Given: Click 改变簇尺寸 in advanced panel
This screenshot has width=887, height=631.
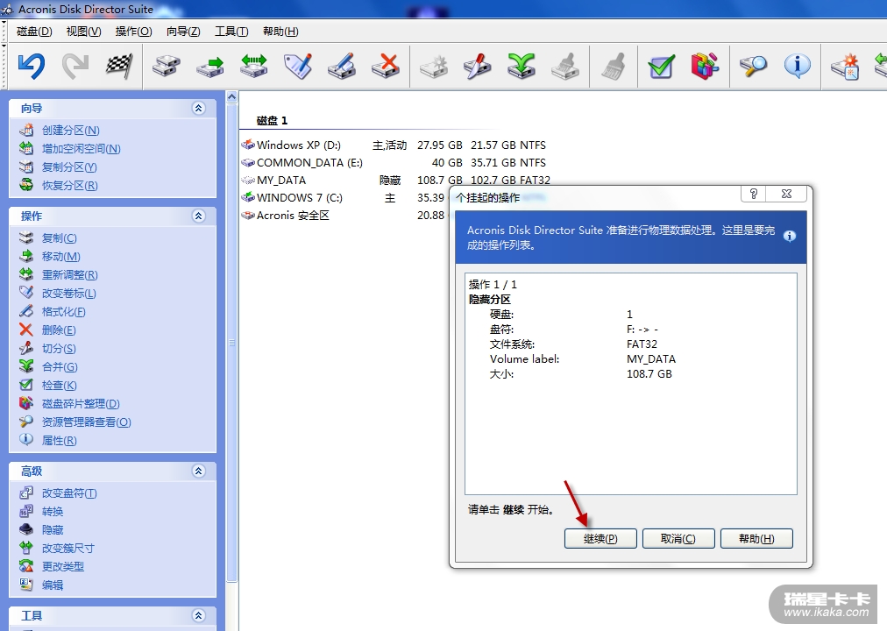Looking at the screenshot, I should pyautogui.click(x=68, y=548).
